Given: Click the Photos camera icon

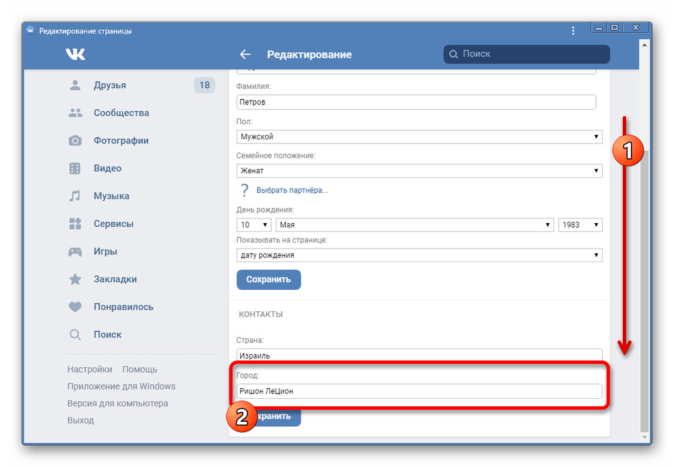Looking at the screenshot, I should pos(75,140).
